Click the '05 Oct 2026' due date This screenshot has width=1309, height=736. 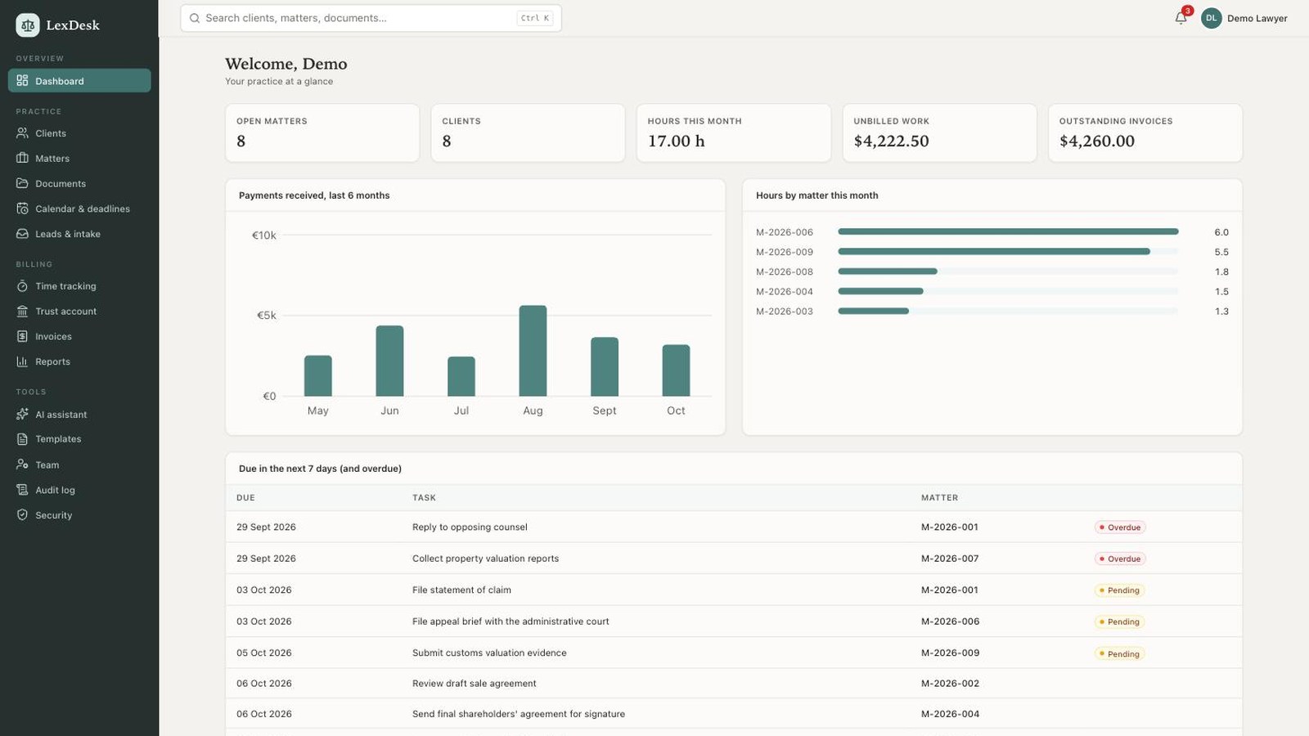tap(263, 653)
